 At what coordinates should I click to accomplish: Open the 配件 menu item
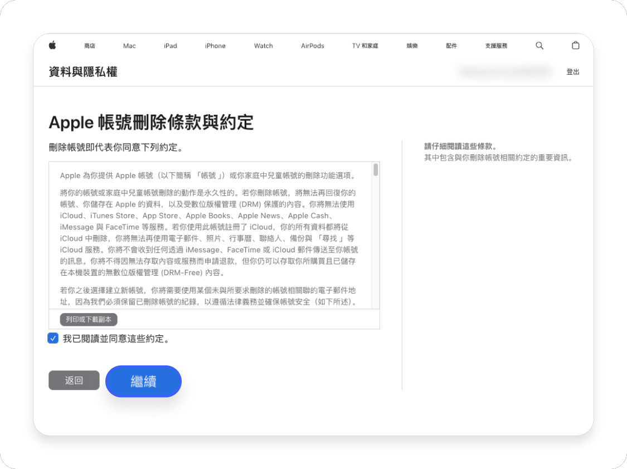coord(451,46)
